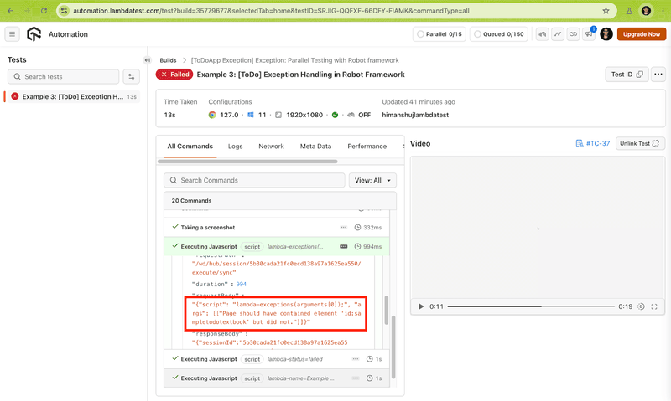Open the video playback speed icon
The image size is (671, 401).
pyautogui.click(x=641, y=306)
